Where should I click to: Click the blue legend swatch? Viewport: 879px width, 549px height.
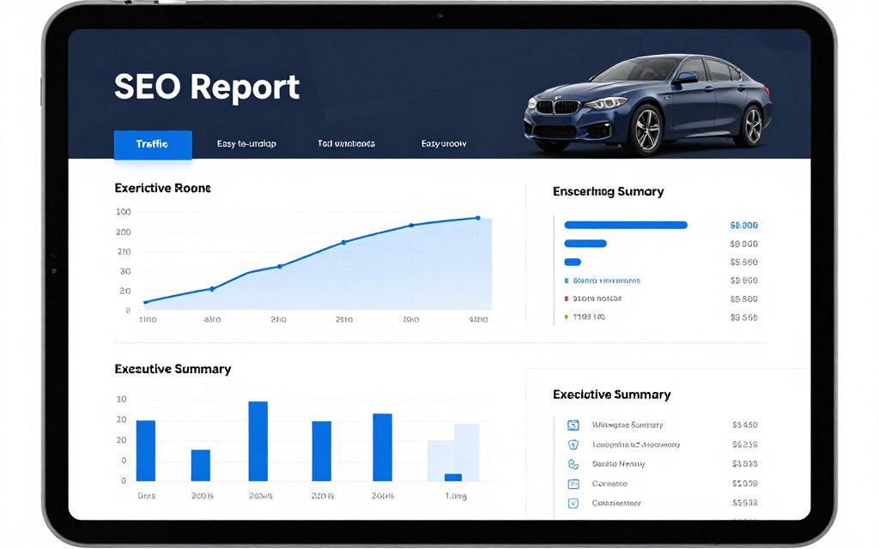[x=567, y=281]
